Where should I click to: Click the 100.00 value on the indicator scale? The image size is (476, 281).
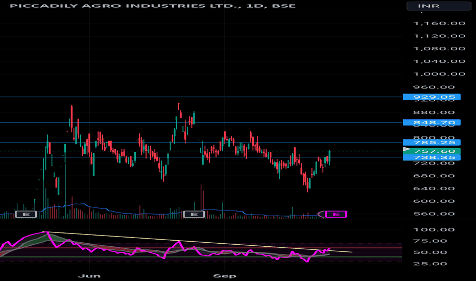[x=434, y=230]
